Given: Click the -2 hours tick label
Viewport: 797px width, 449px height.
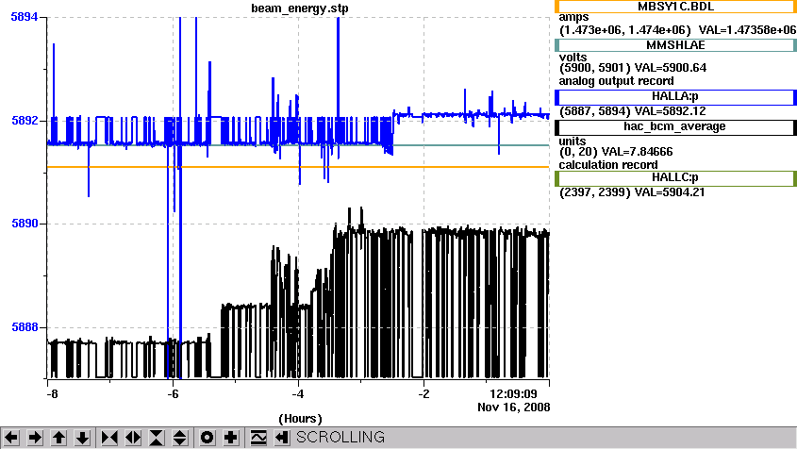Looking at the screenshot, I should 423,394.
